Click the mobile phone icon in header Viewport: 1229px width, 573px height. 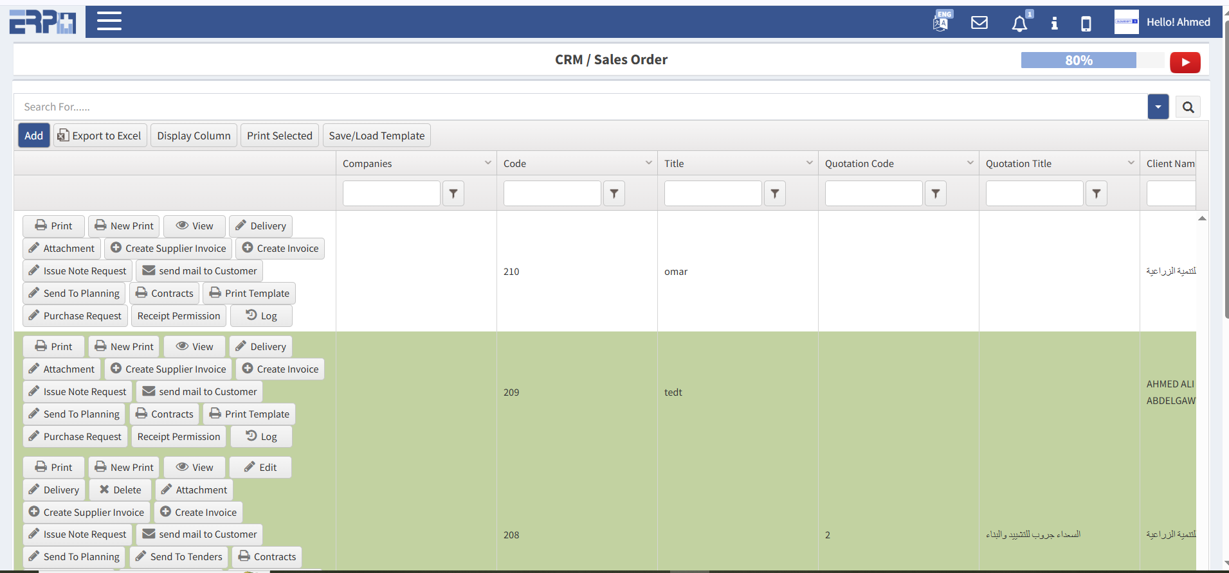tap(1086, 24)
